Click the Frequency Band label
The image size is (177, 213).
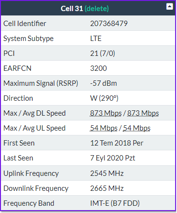click(29, 203)
